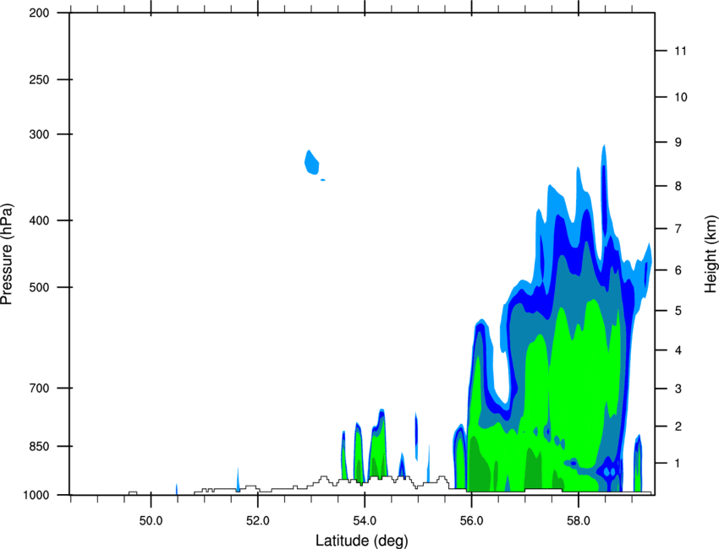Pick the 7 km height tick label
The image size is (719, 549).
click(x=678, y=229)
